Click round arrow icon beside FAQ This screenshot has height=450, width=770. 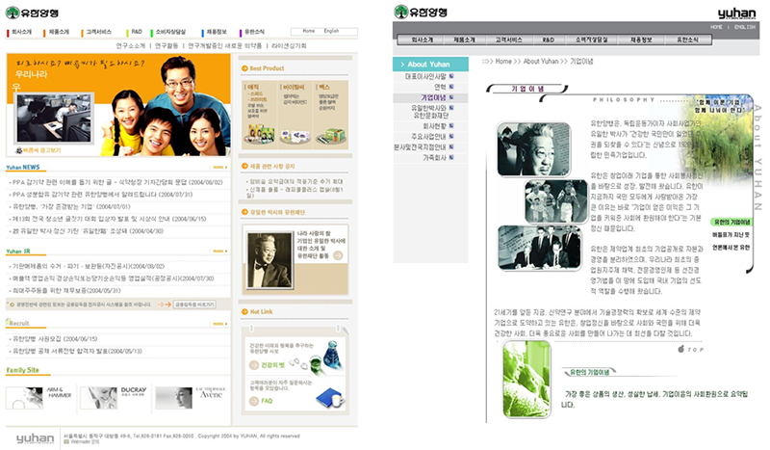(254, 401)
